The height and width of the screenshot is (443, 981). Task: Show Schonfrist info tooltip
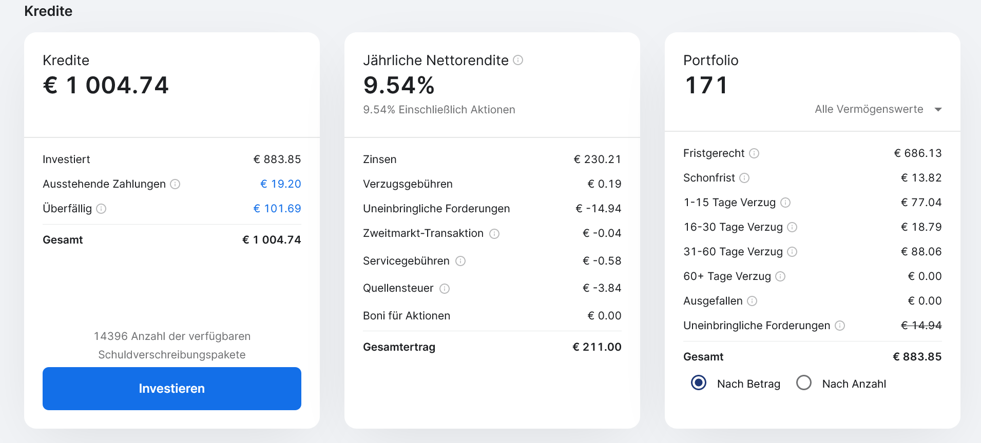[744, 178]
